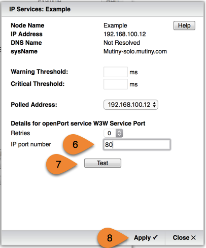Click the IP port number label
The height and width of the screenshot is (248, 206).
click(31, 144)
